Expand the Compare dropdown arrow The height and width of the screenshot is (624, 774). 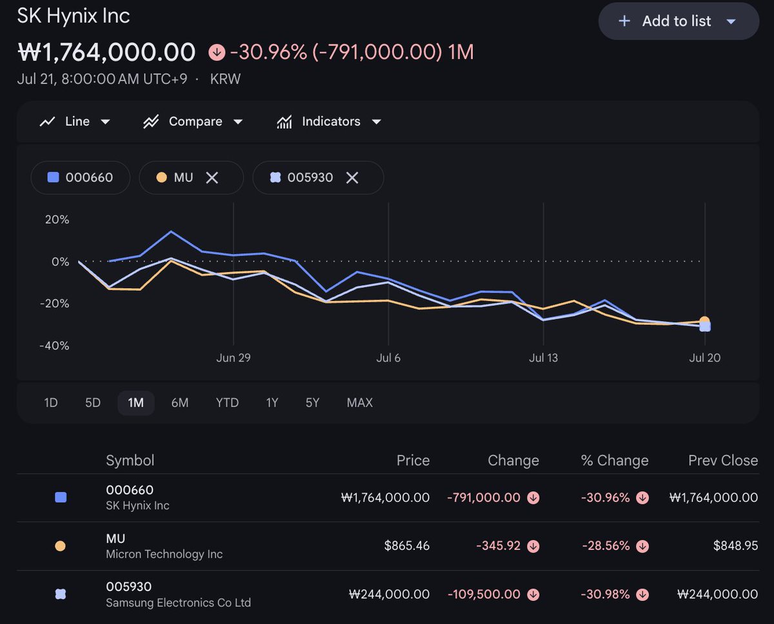[237, 122]
